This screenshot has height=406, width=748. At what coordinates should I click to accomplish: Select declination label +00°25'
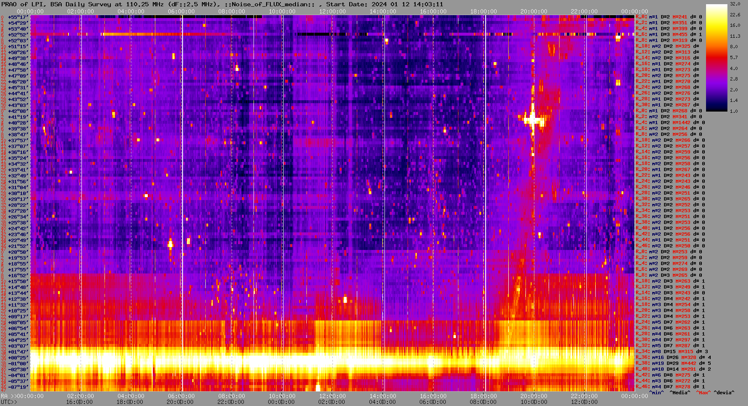(x=18, y=358)
